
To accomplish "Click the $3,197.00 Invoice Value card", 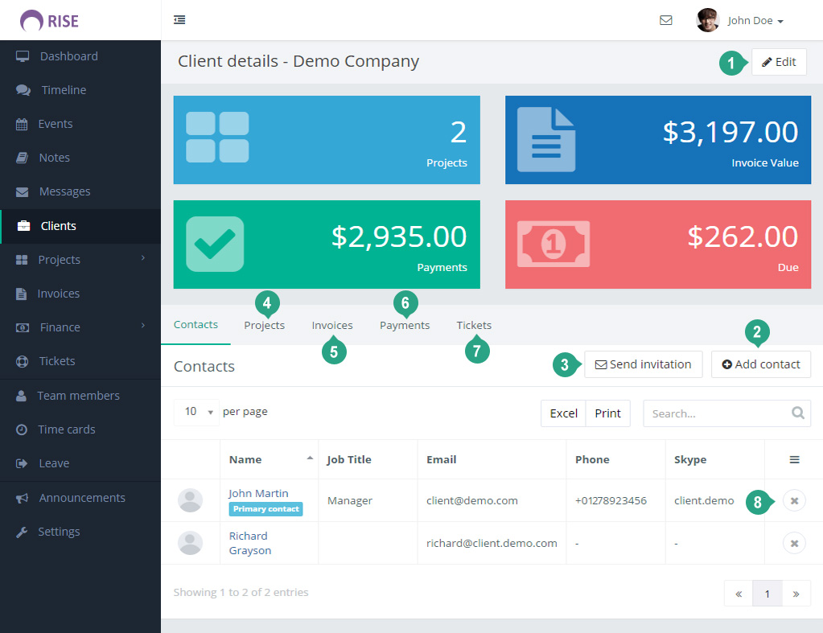I will point(658,140).
